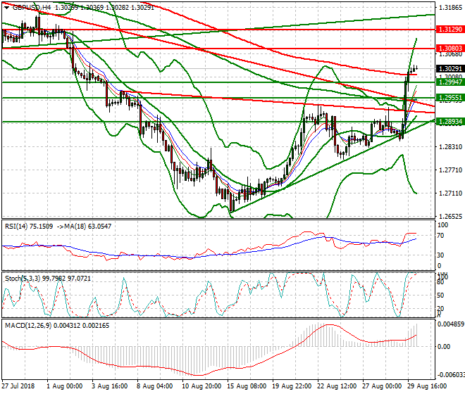Viewport: 465px width, 394px height.
Task: Click the 1.27110 price scale value
Action: (x=450, y=193)
